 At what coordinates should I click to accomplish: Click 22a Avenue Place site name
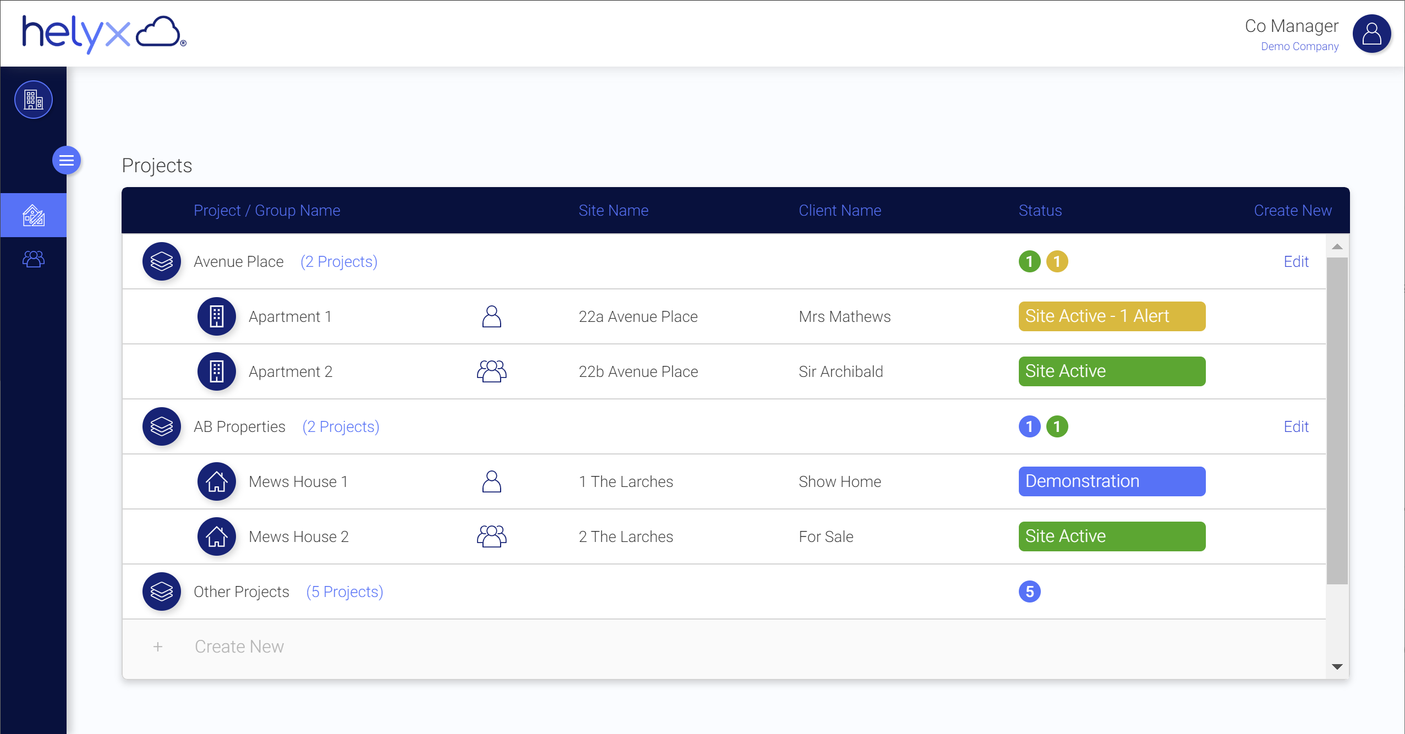[638, 316]
